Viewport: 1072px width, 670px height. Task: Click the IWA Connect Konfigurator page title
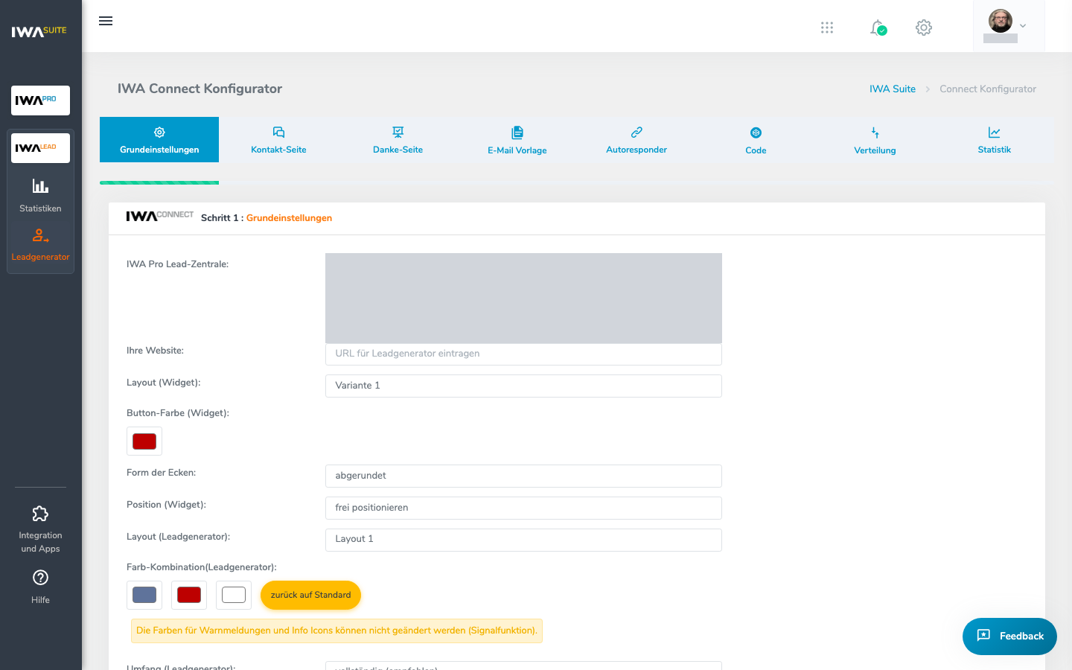click(200, 89)
